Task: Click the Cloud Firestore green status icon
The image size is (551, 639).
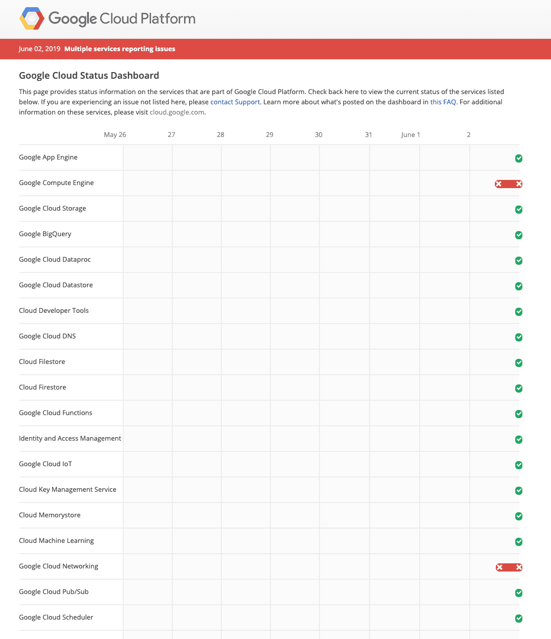Action: click(518, 389)
